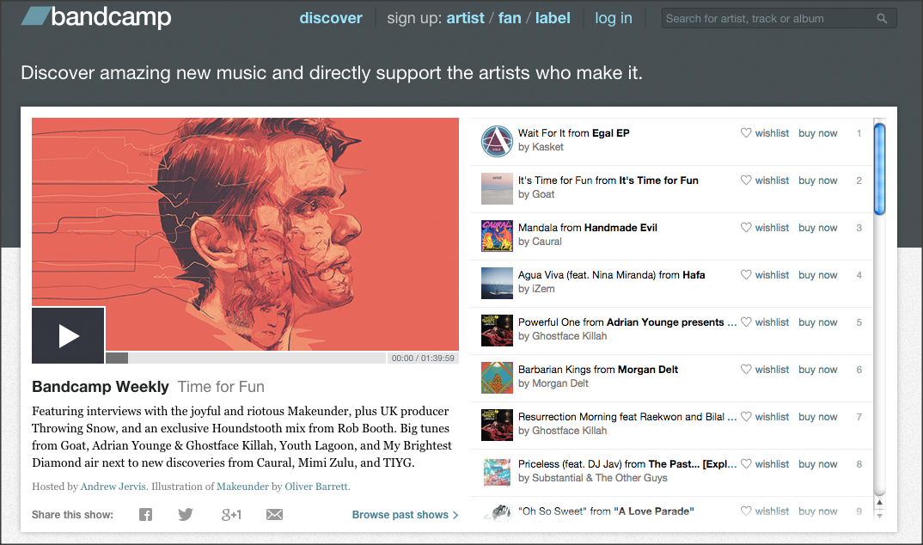Open Morgan Delt album artwork
Viewport: 923px width, 545px height.
(x=497, y=377)
